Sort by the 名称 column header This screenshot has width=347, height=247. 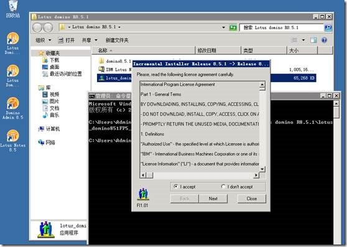click(144, 50)
